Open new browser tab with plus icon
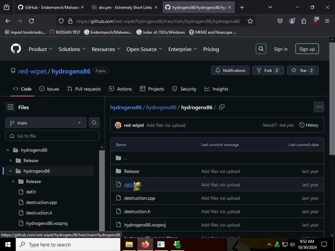This screenshot has height=251, width=335. 242,8
